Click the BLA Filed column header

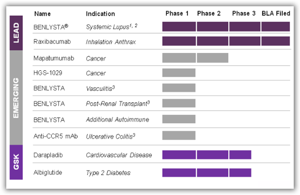click(277, 14)
